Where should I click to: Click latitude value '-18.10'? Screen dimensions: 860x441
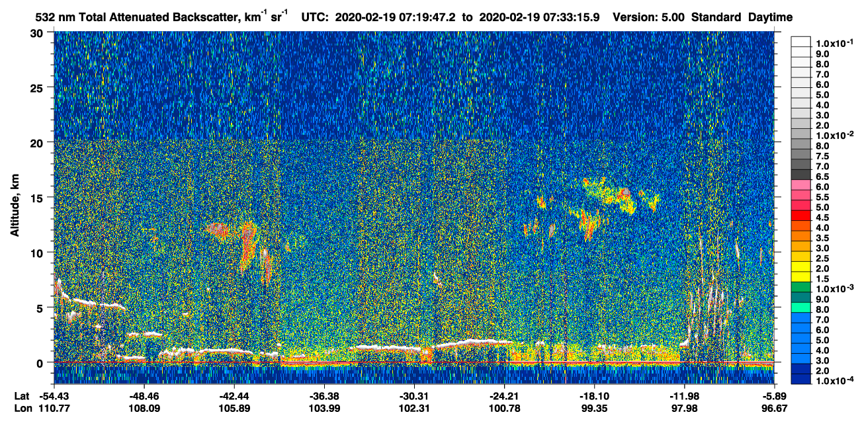tap(595, 396)
